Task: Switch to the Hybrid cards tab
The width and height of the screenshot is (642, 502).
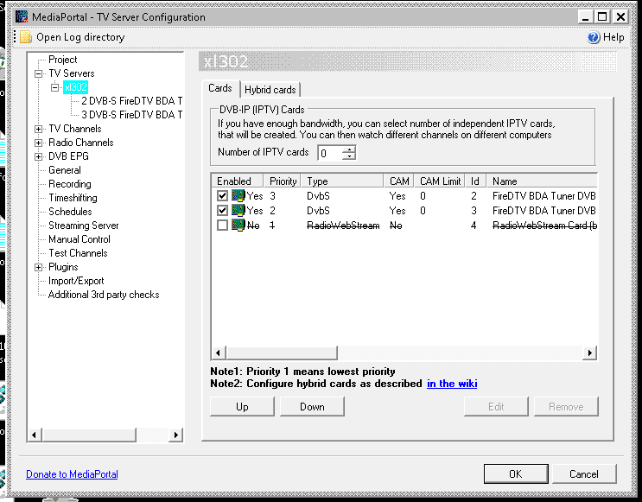Action: click(x=270, y=90)
